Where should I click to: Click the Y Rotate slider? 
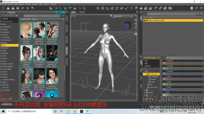click(182, 84)
